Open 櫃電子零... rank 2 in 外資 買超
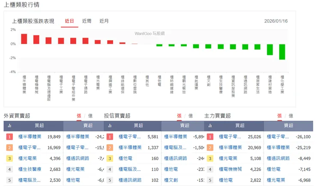317x187 pixels. [x=29, y=148]
